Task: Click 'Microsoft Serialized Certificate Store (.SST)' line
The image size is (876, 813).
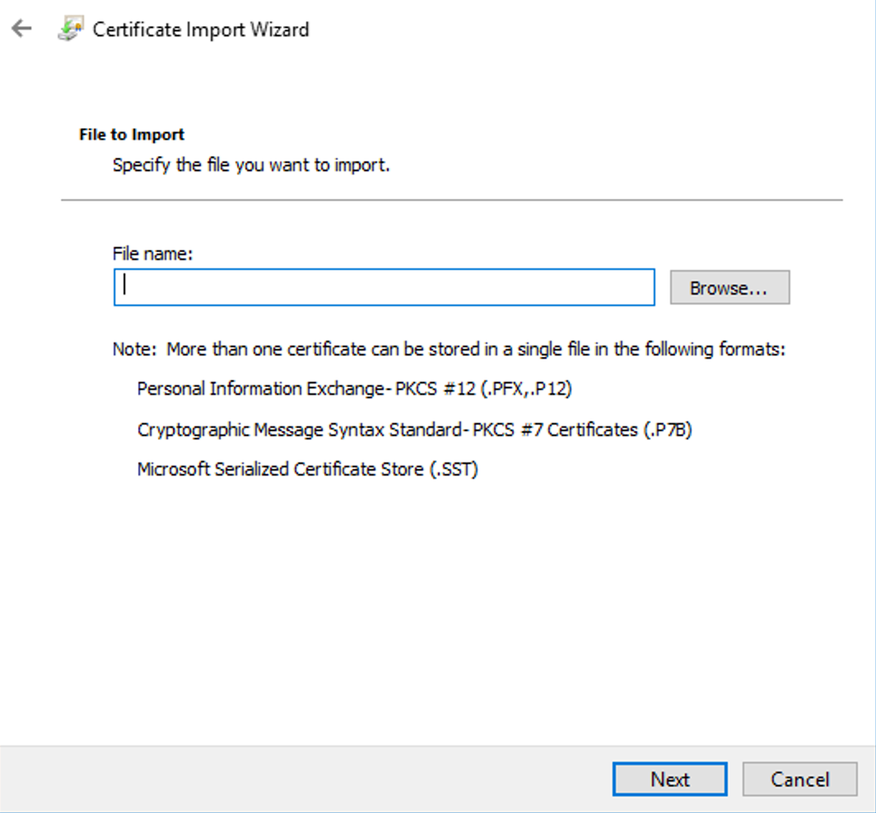Action: 307,469
